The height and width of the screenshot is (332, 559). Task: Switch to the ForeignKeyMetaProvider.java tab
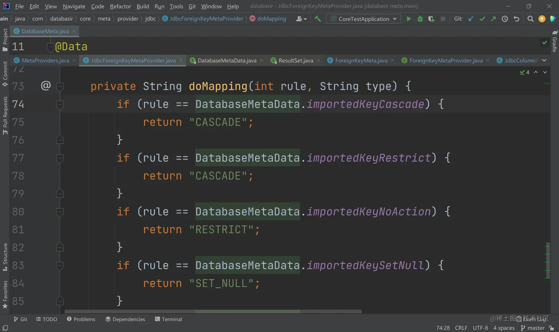[x=446, y=60]
